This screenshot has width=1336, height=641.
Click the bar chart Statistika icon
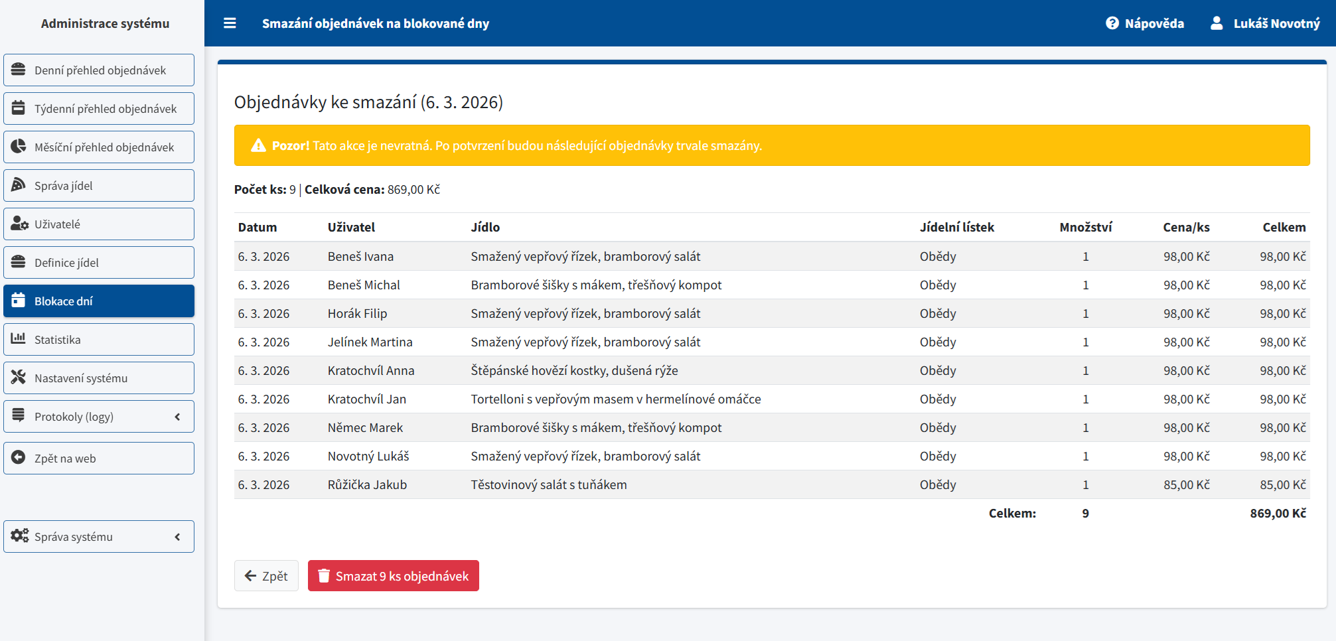tap(19, 339)
